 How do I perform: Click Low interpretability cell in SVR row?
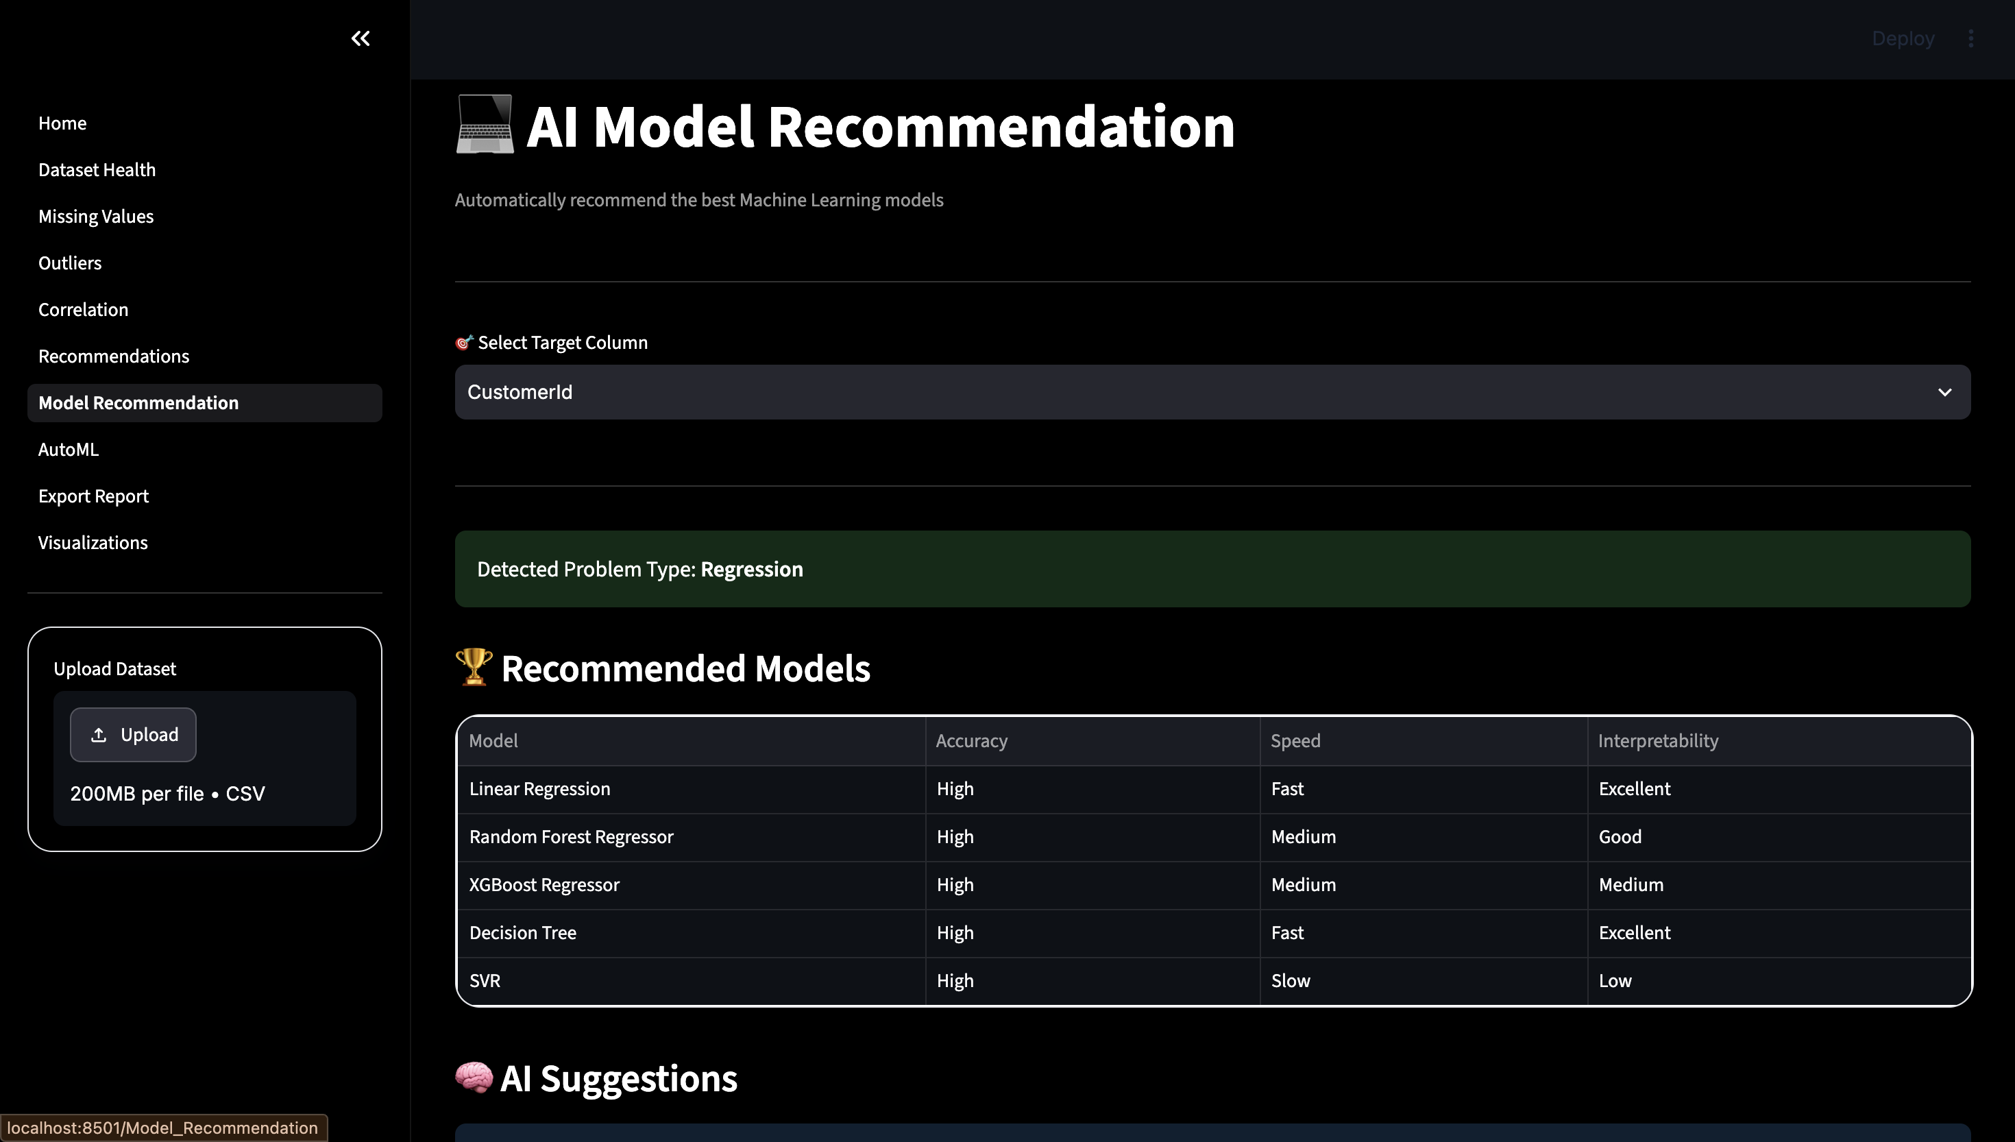tap(1779, 980)
